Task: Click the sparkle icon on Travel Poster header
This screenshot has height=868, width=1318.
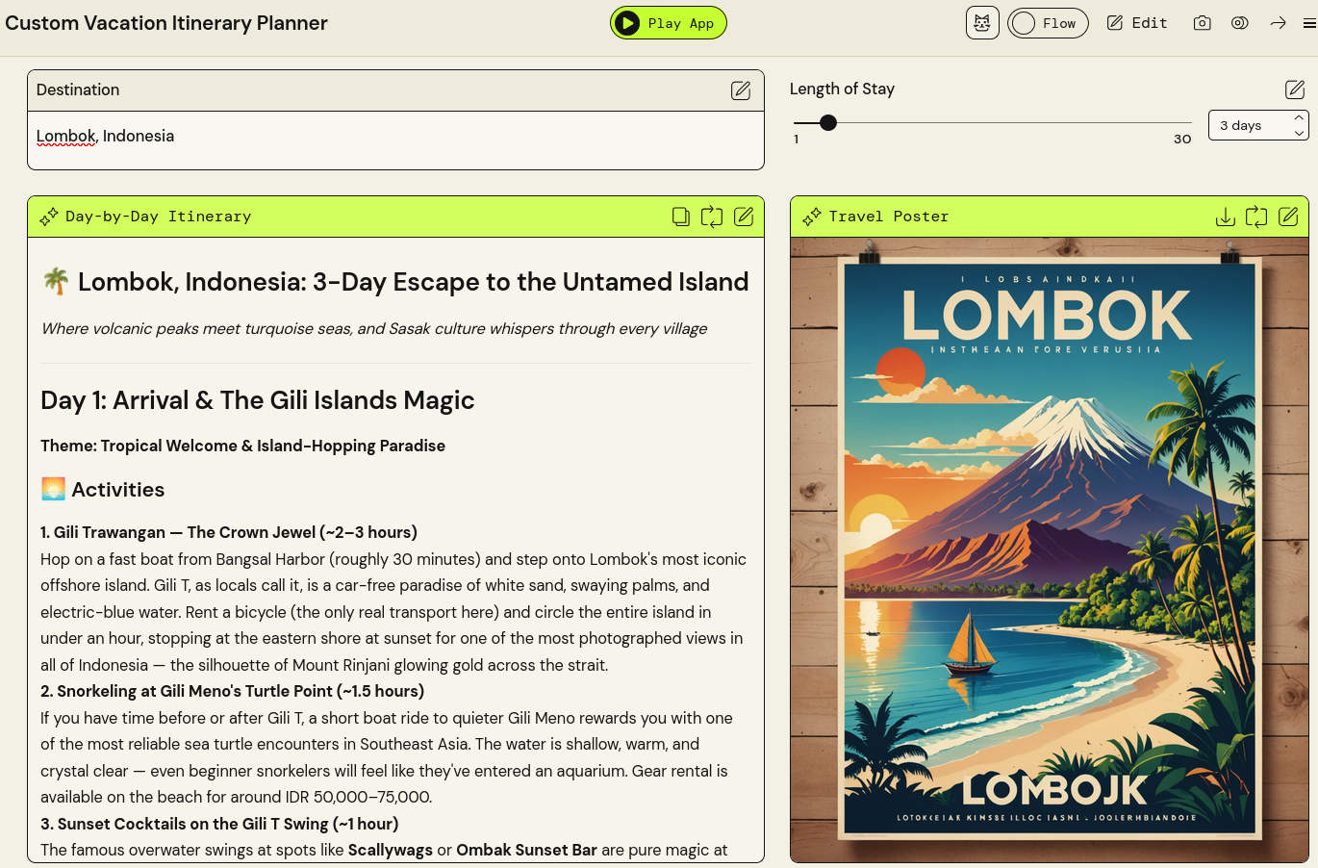Action: point(812,217)
